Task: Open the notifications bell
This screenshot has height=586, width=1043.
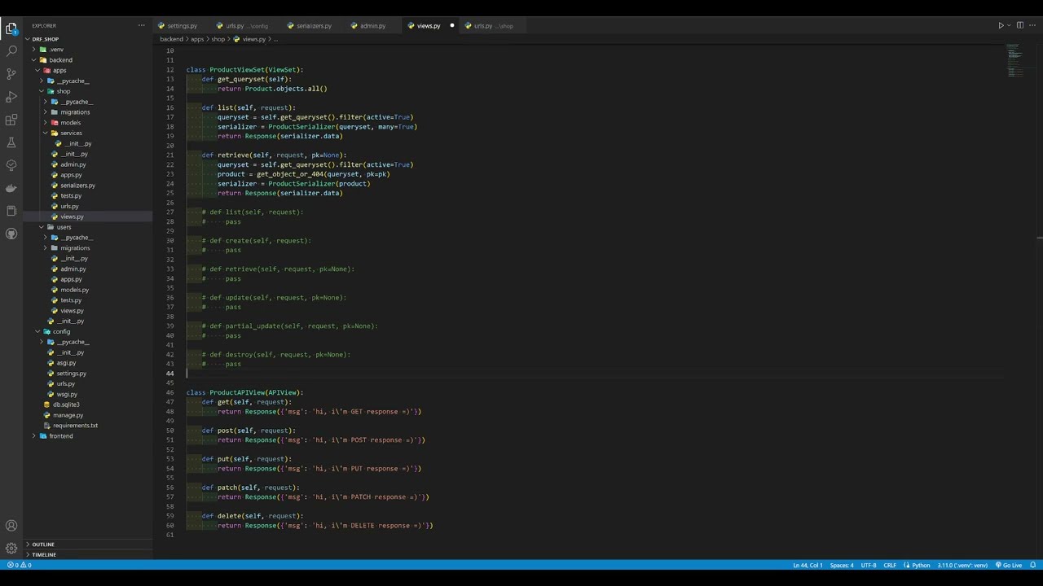Action: tap(1032, 565)
